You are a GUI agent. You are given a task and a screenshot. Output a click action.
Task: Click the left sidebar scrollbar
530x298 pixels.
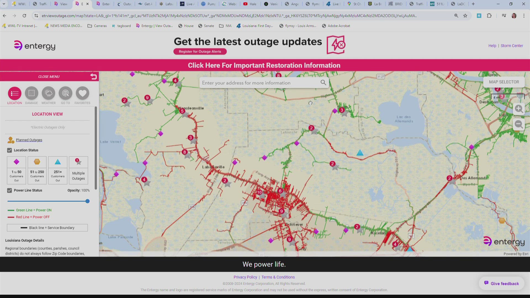click(x=96, y=148)
